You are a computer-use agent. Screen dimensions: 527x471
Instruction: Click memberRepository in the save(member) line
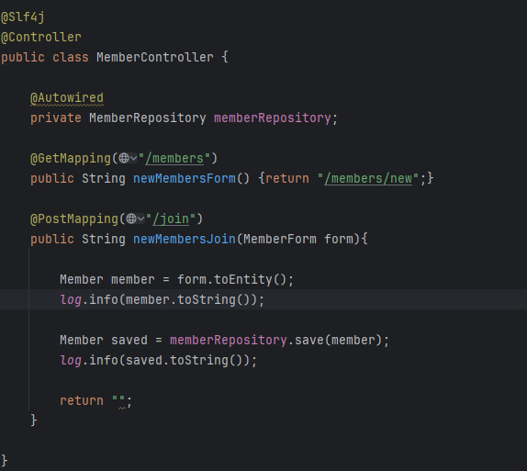[x=229, y=340]
